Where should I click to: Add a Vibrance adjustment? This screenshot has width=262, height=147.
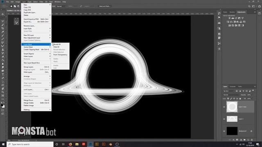(242, 18)
